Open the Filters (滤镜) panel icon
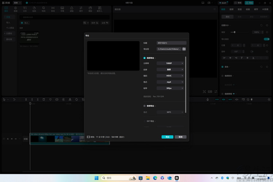273x182 pixels. [72, 8]
